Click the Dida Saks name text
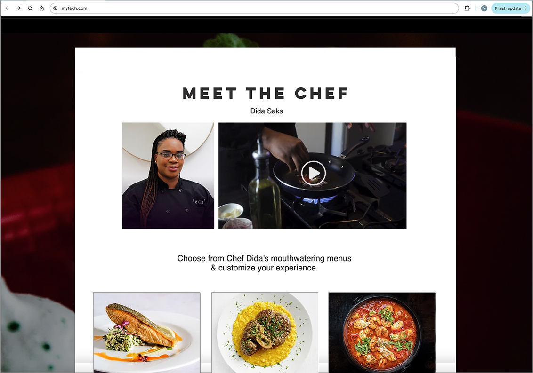Screen dimensions: 533x373 pyautogui.click(x=266, y=111)
